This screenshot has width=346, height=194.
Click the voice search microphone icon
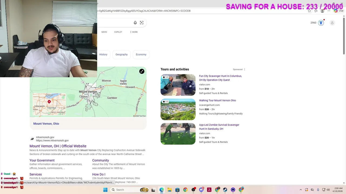point(135,23)
